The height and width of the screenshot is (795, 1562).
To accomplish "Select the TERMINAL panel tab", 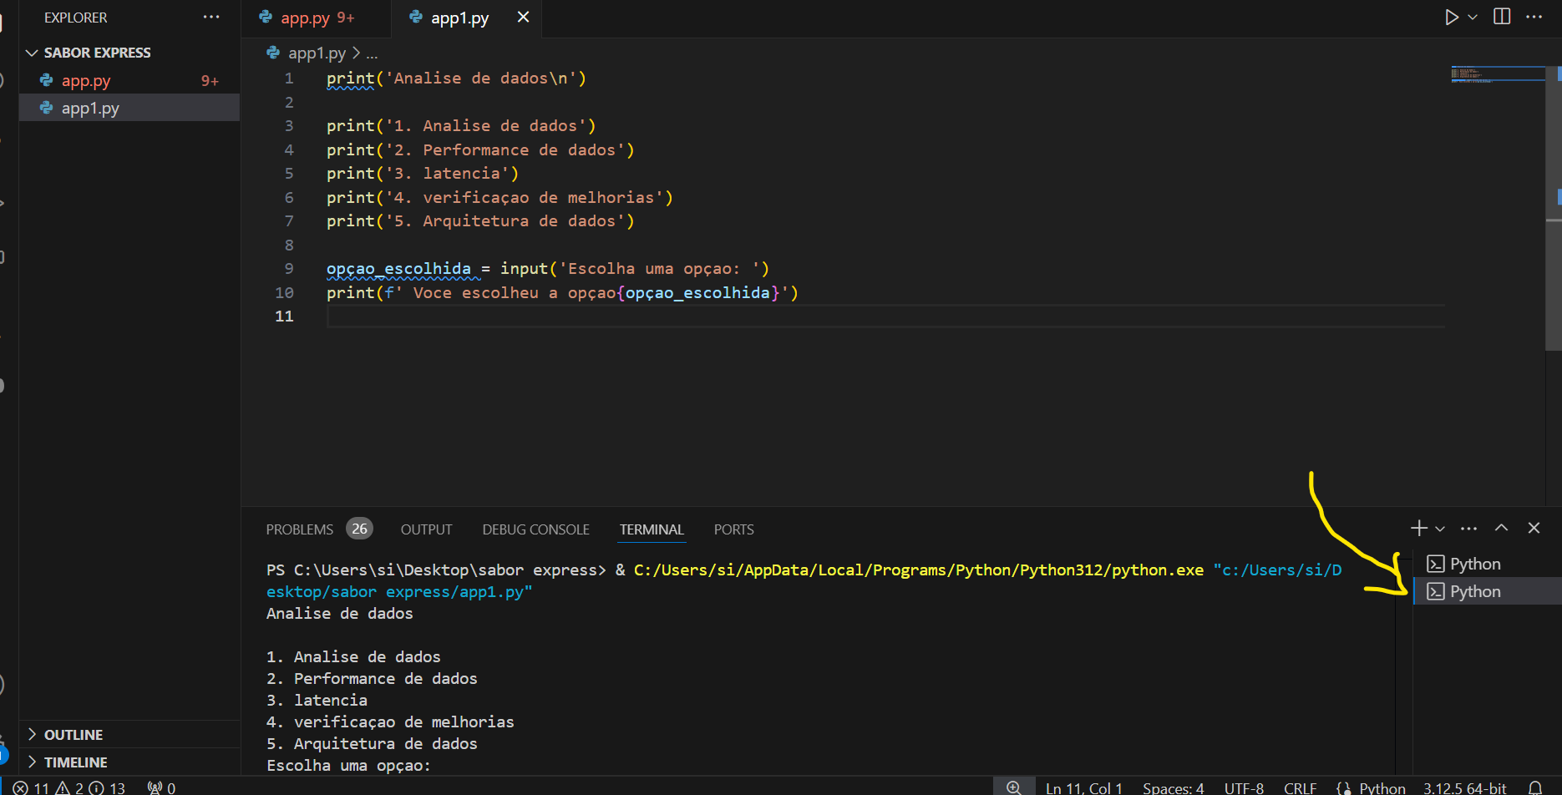I will click(652, 529).
